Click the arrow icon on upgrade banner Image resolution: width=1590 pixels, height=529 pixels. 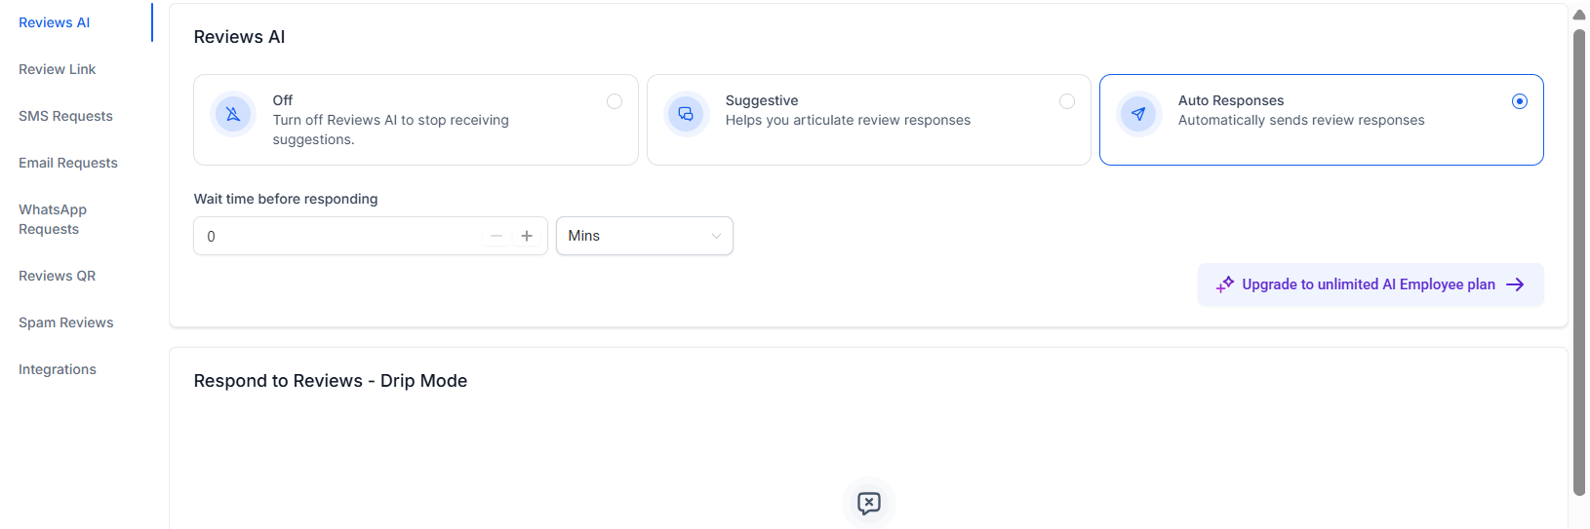click(1515, 284)
